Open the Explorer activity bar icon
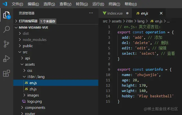 (x=6, y=15)
